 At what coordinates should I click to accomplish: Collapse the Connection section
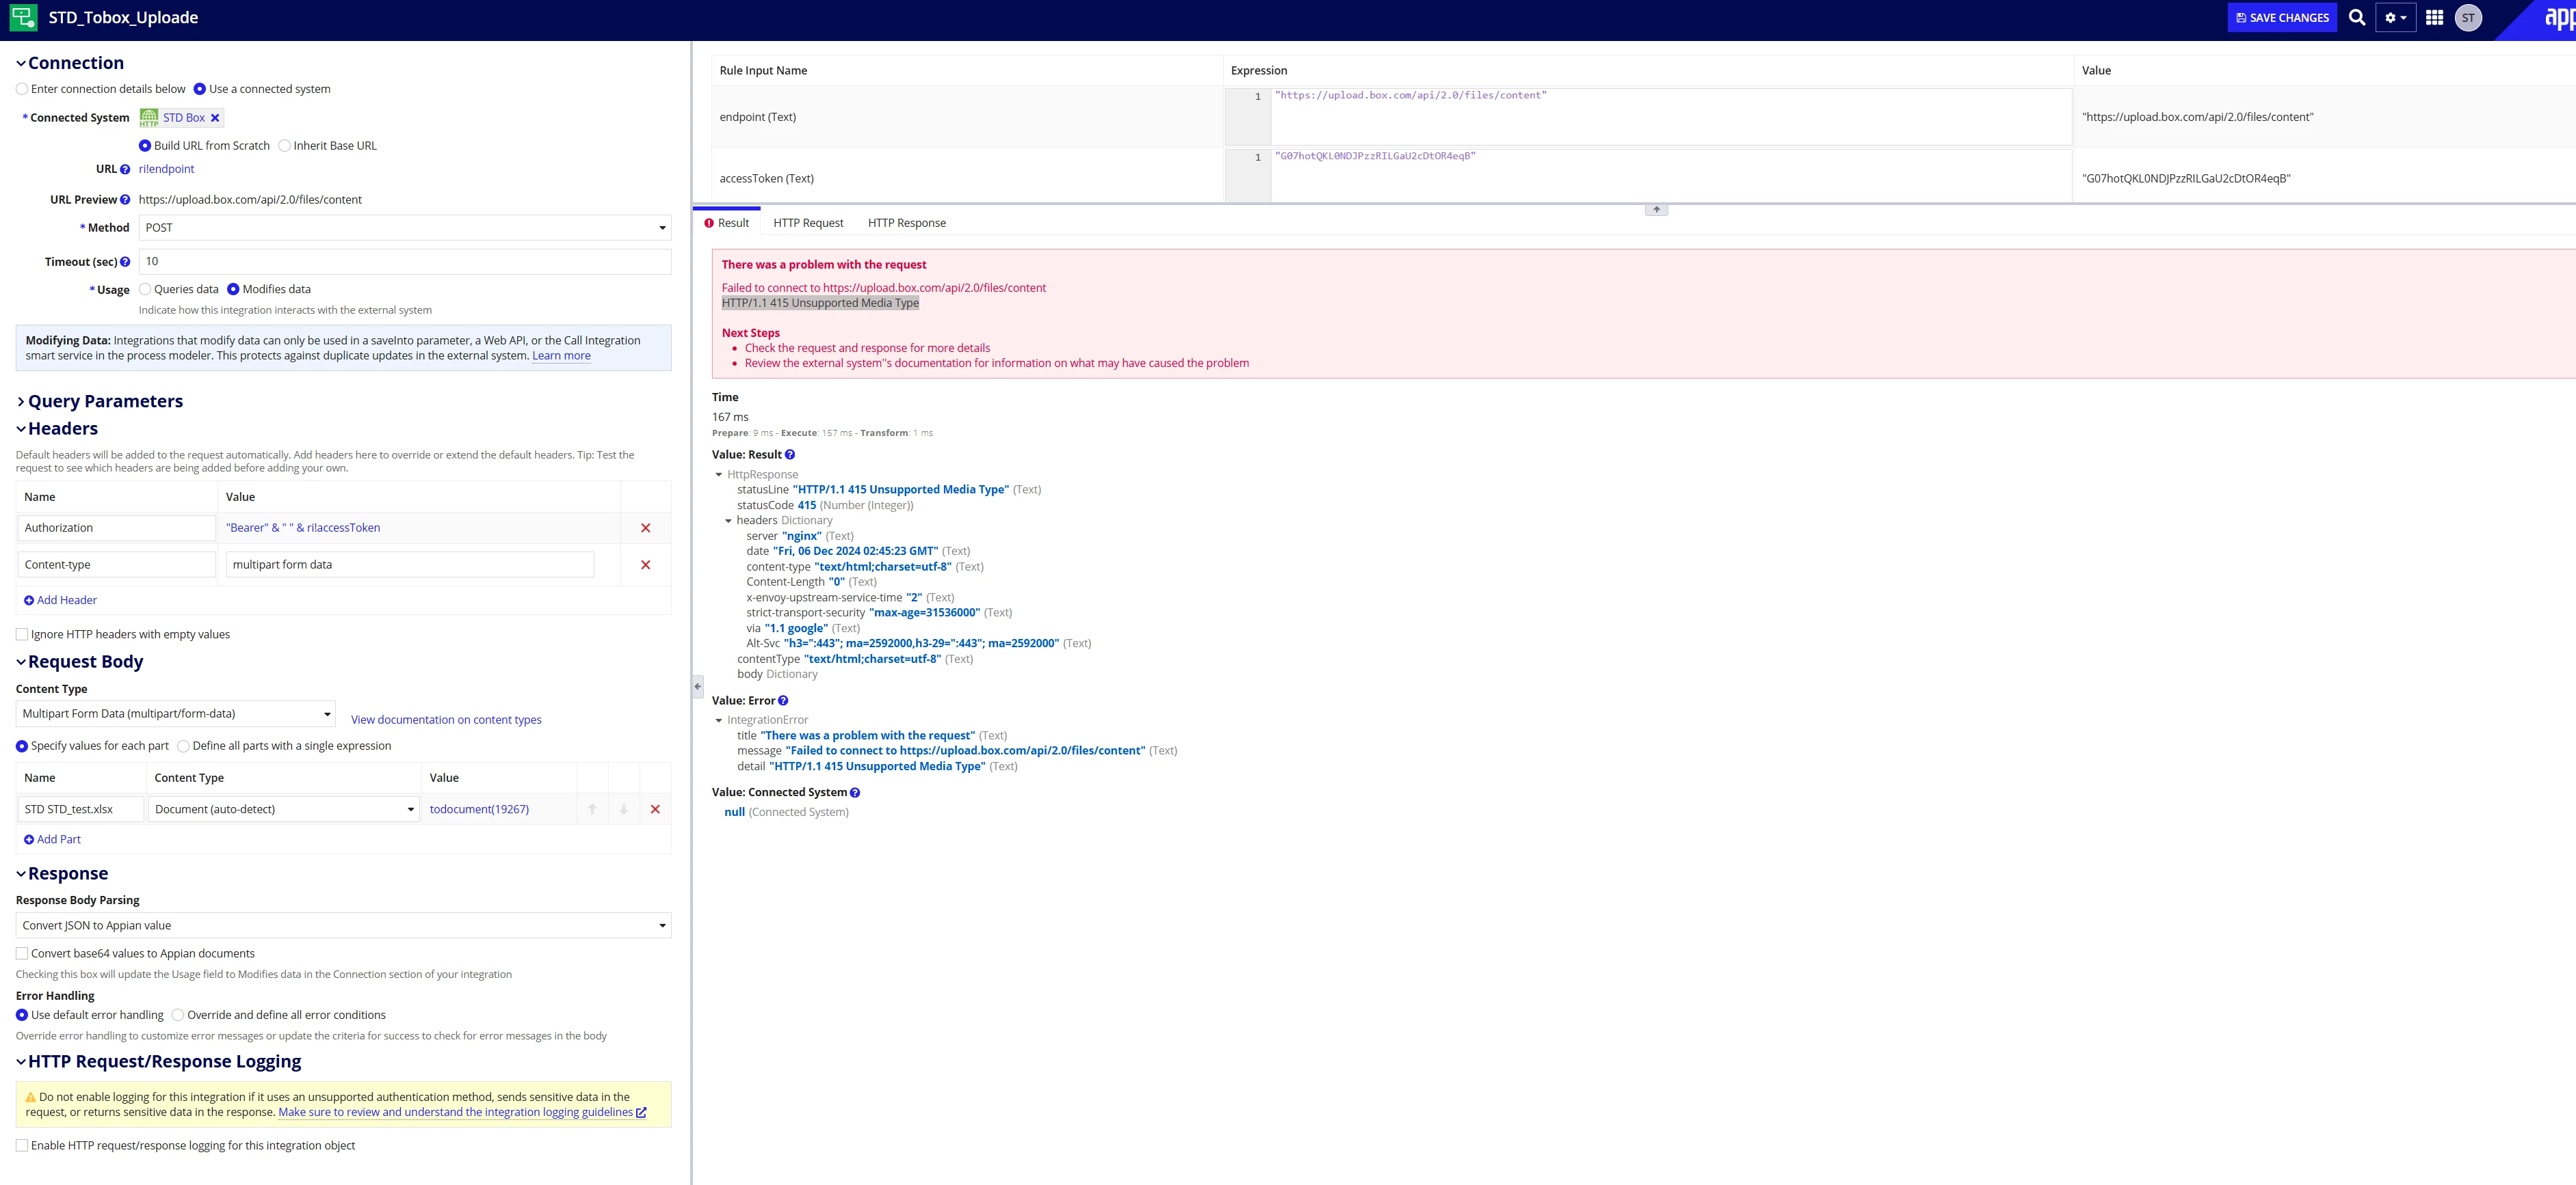(21, 64)
